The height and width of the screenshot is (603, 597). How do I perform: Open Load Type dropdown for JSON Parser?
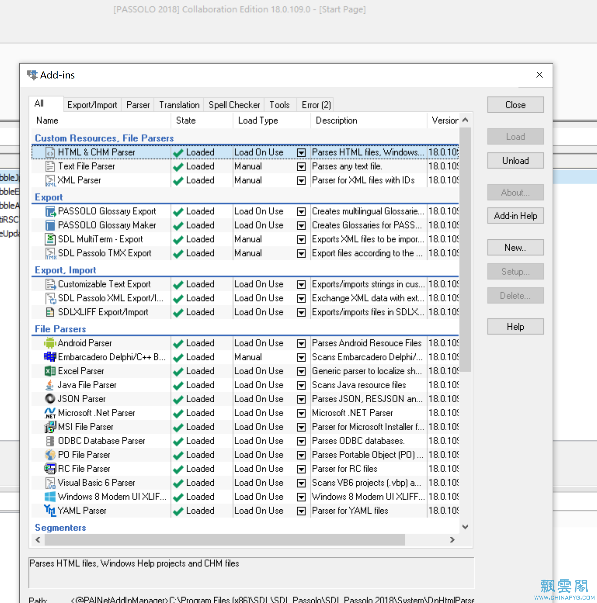pos(301,400)
